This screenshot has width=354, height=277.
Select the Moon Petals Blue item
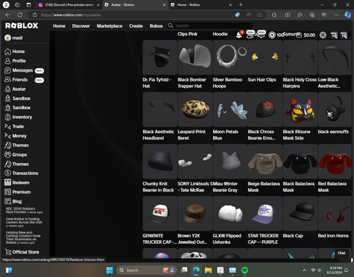[230, 109]
